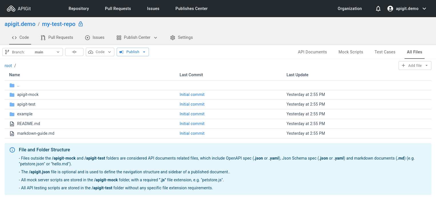This screenshot has height=211, width=436.
Task: Click the private repo lock icon
Action: click(81, 24)
